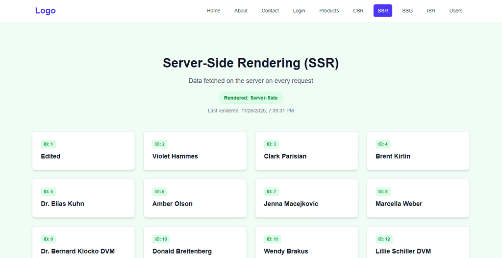Select the Jenna Macejkovic name
The width and height of the screenshot is (502, 258).
pyautogui.click(x=291, y=204)
